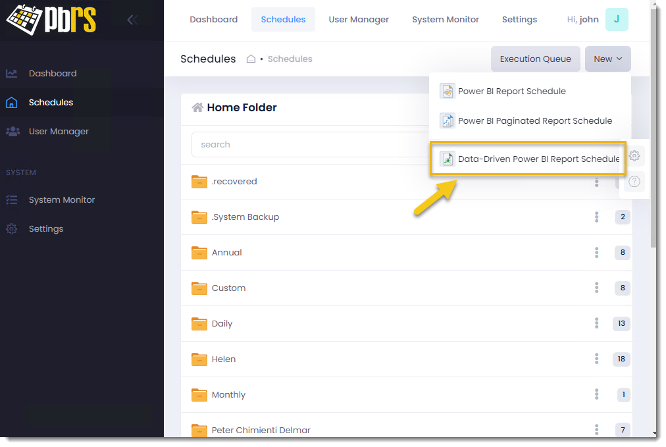Open options menu for .System Backup folder

pos(596,217)
